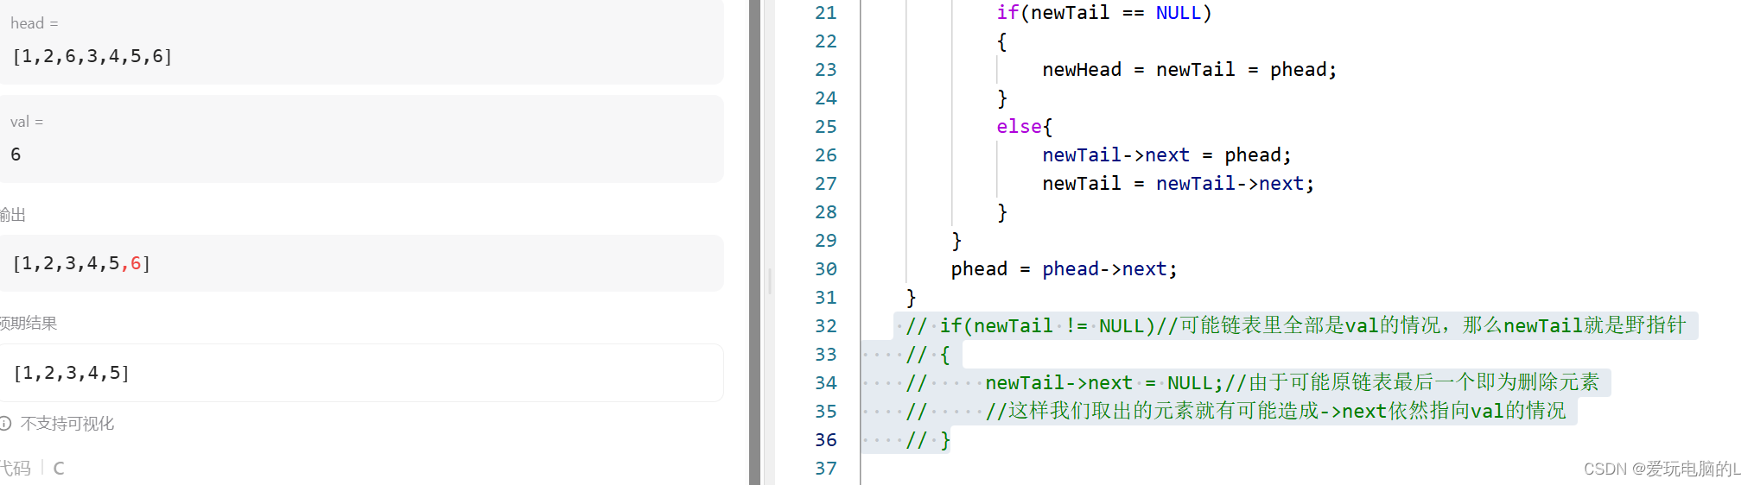1754x485 pixels.
Task: Click the 'newHead = newTail = phead;' line
Action: (1190, 70)
